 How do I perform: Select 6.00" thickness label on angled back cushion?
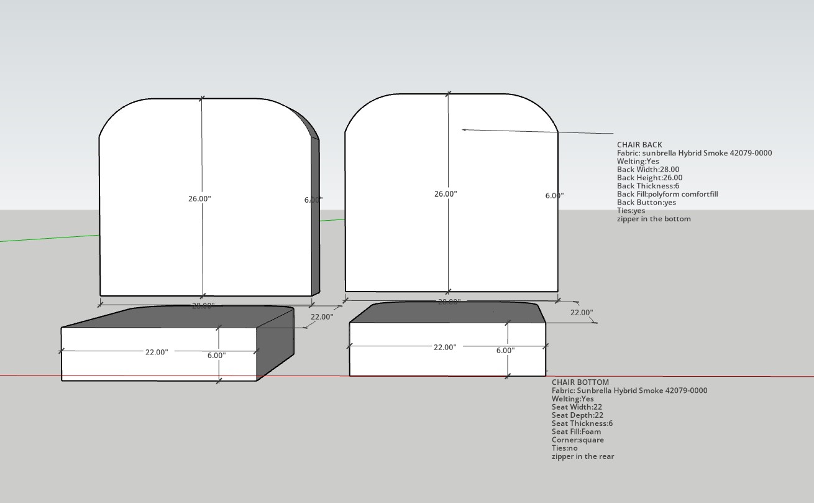313,200
